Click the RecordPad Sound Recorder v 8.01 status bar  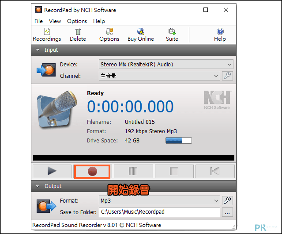click(97, 225)
